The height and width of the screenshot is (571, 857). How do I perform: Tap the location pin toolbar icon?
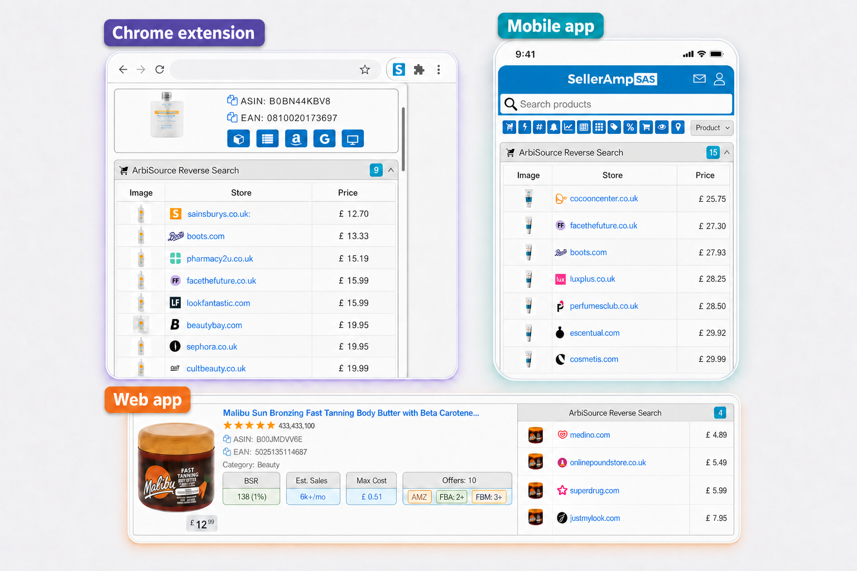[x=678, y=127]
